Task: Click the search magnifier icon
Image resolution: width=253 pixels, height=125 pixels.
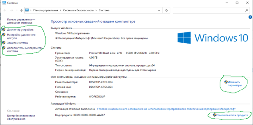Action: 246,10
